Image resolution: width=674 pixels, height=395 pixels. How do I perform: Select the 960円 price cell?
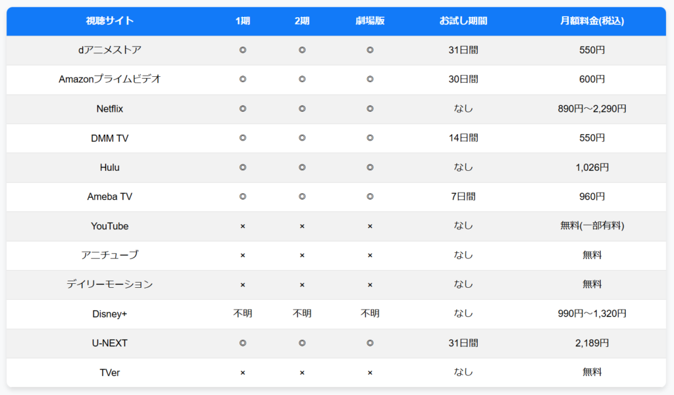coord(592,197)
